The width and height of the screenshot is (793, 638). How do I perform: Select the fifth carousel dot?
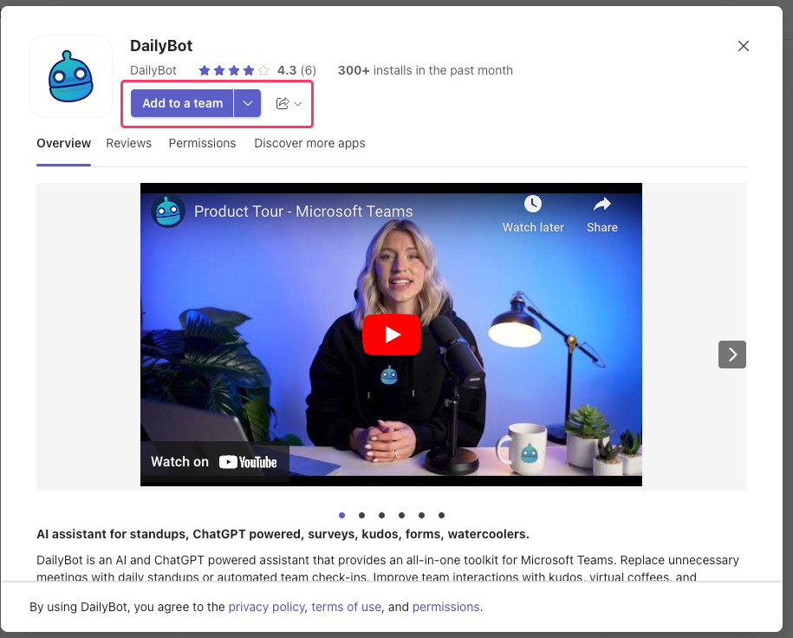421,515
